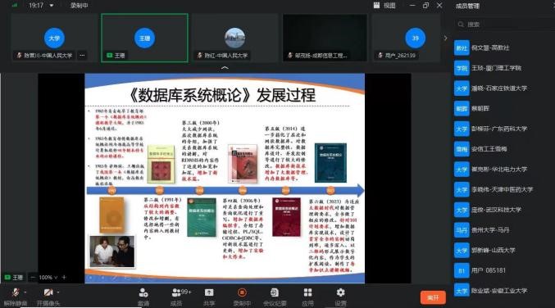Click the 王珊 sharing label at bottom left
Screen dimensions: 555x308
point(14,277)
